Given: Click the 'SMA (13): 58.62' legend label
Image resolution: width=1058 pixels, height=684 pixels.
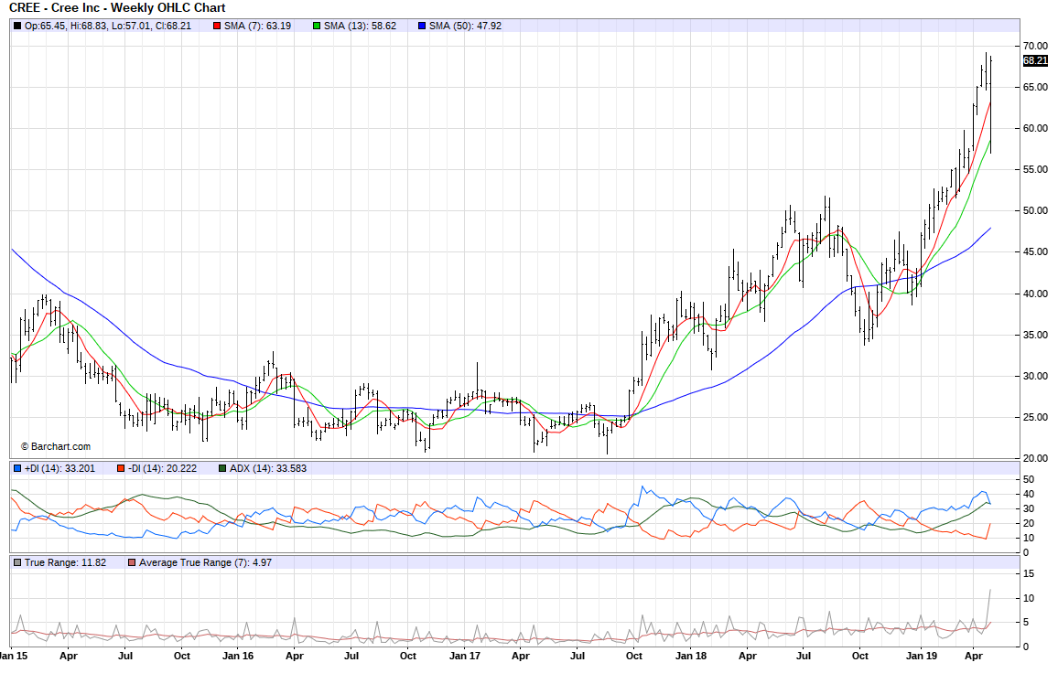Looking at the screenshot, I should coord(361,26).
